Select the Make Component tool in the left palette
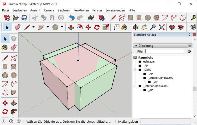Screen dimensions: 197x125 pos(14,39)
